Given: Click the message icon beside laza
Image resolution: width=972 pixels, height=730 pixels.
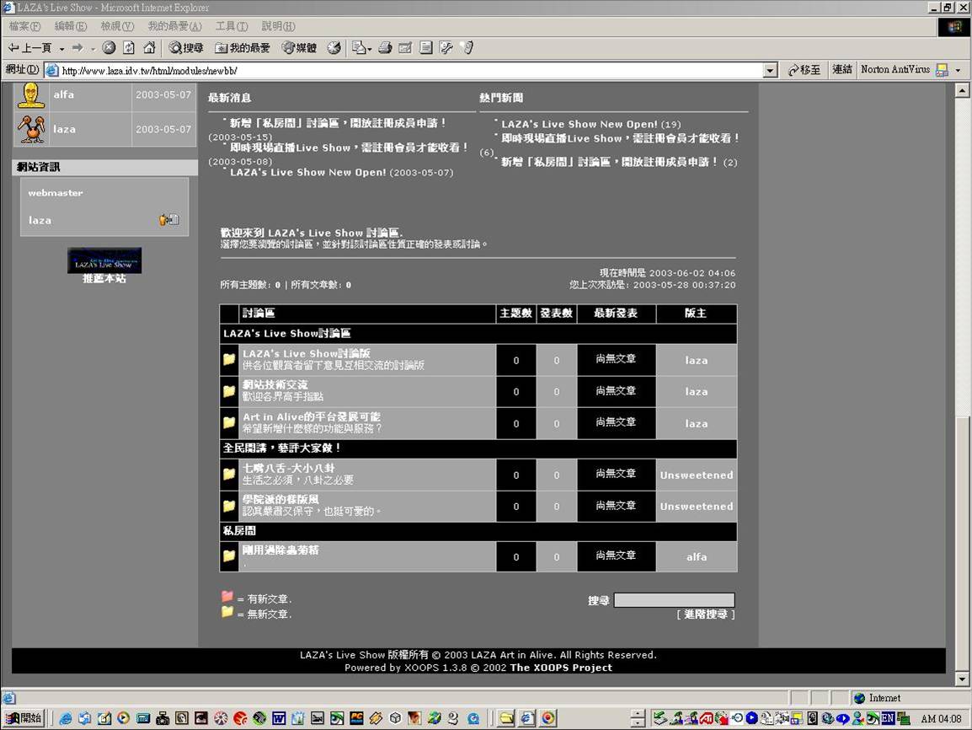Looking at the screenshot, I should 168,219.
